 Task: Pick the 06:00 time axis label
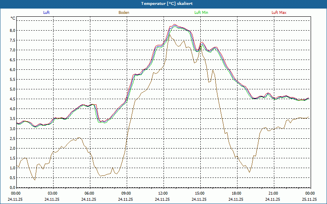90,193
